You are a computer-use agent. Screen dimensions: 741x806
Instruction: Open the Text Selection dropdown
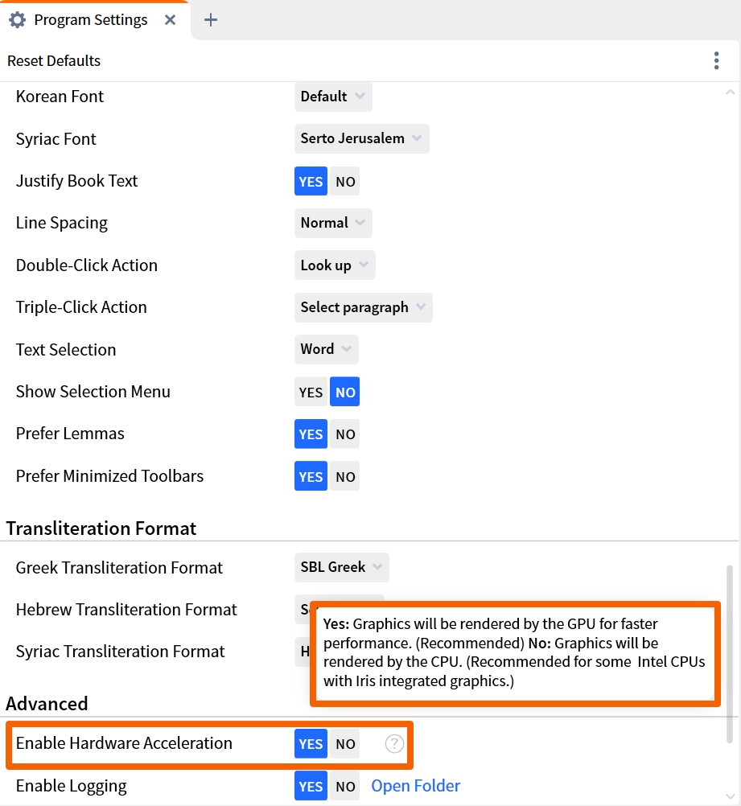(x=326, y=350)
